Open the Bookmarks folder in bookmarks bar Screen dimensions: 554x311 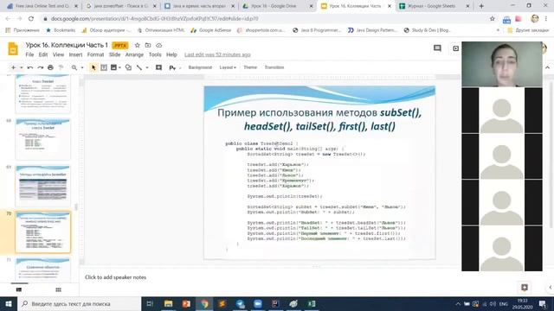(61, 30)
